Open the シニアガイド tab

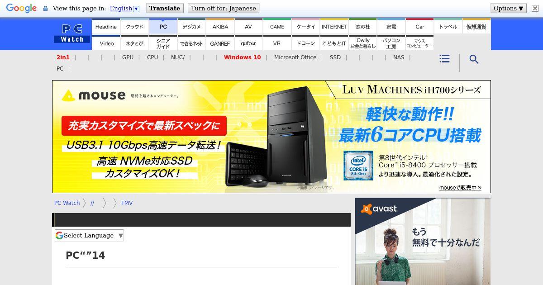tap(163, 43)
